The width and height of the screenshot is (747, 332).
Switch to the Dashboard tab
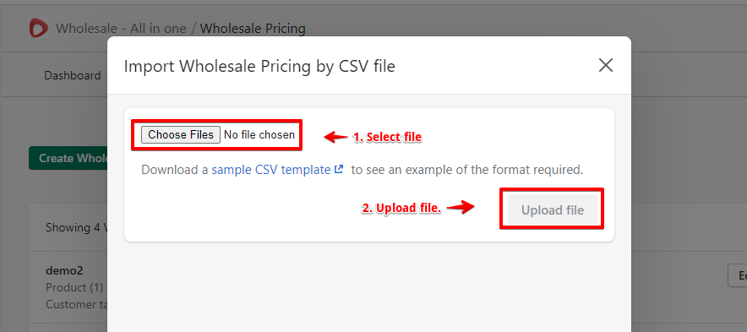coord(73,75)
